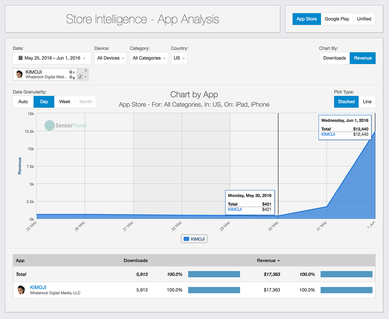Open the KIMOJI chip options arrow

coord(86,77)
